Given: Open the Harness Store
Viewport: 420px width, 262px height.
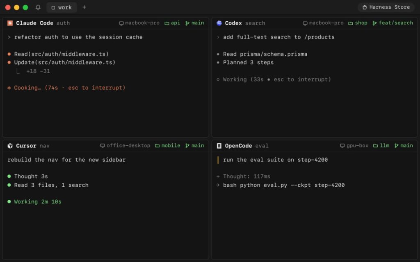Looking at the screenshot, I should pyautogui.click(x=386, y=7).
